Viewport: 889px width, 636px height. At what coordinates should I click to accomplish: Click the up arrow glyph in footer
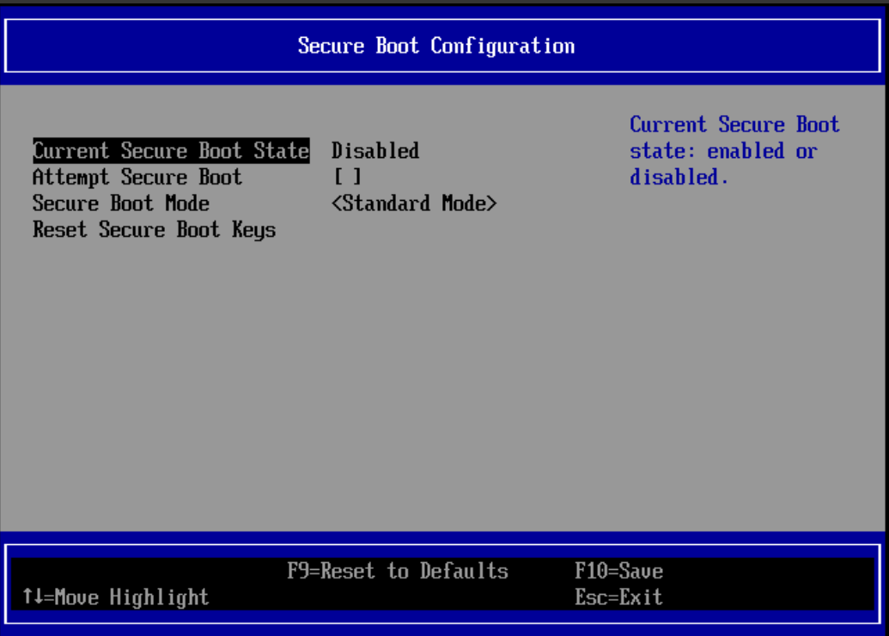(x=27, y=597)
